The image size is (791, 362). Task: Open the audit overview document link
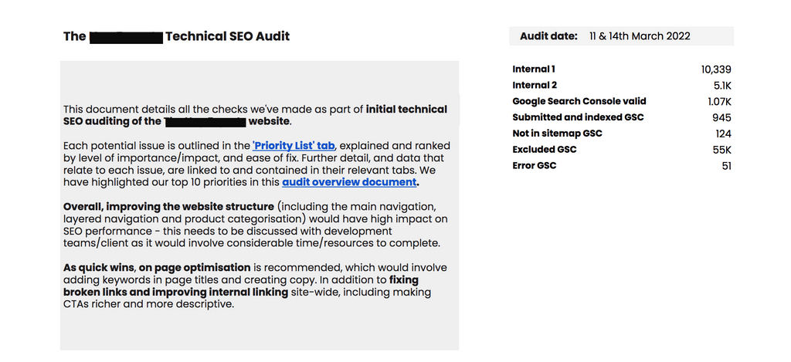click(350, 183)
